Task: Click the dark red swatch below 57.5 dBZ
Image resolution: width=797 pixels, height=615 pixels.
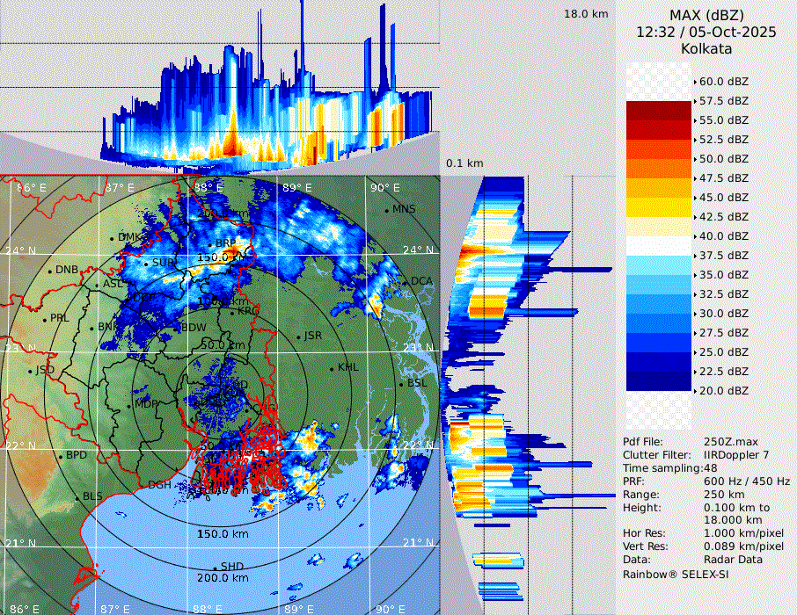Action: coord(659,111)
